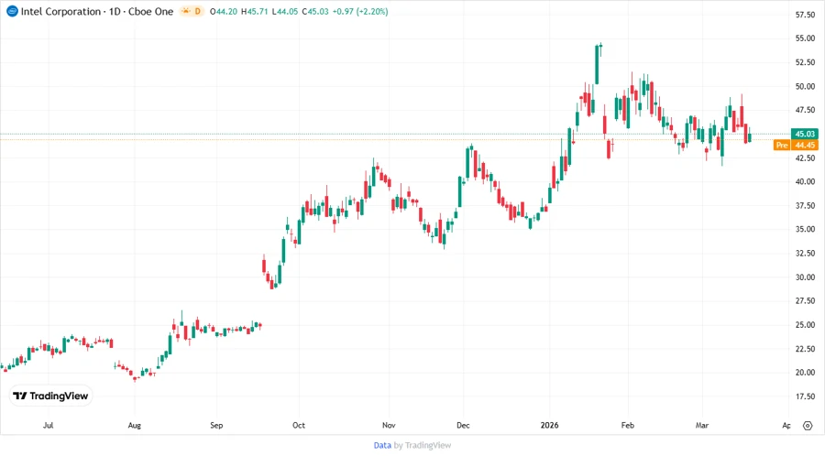Click the change value +0.97 (+2.20%)
The width and height of the screenshot is (825, 456).
pos(360,12)
